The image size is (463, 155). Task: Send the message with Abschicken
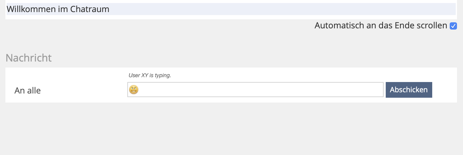409,90
